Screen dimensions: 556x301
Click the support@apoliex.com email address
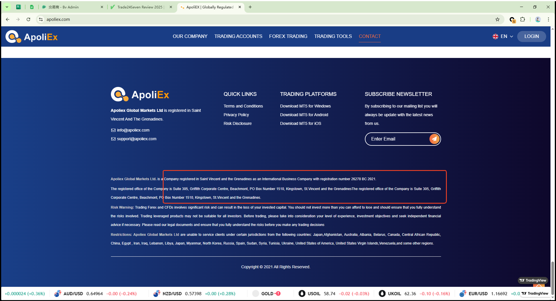pos(137,139)
